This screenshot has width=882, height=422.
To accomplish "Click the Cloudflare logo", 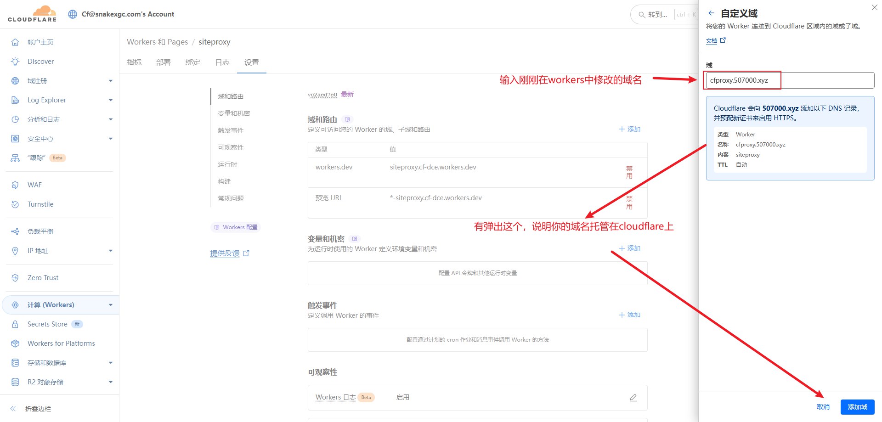I will point(32,14).
